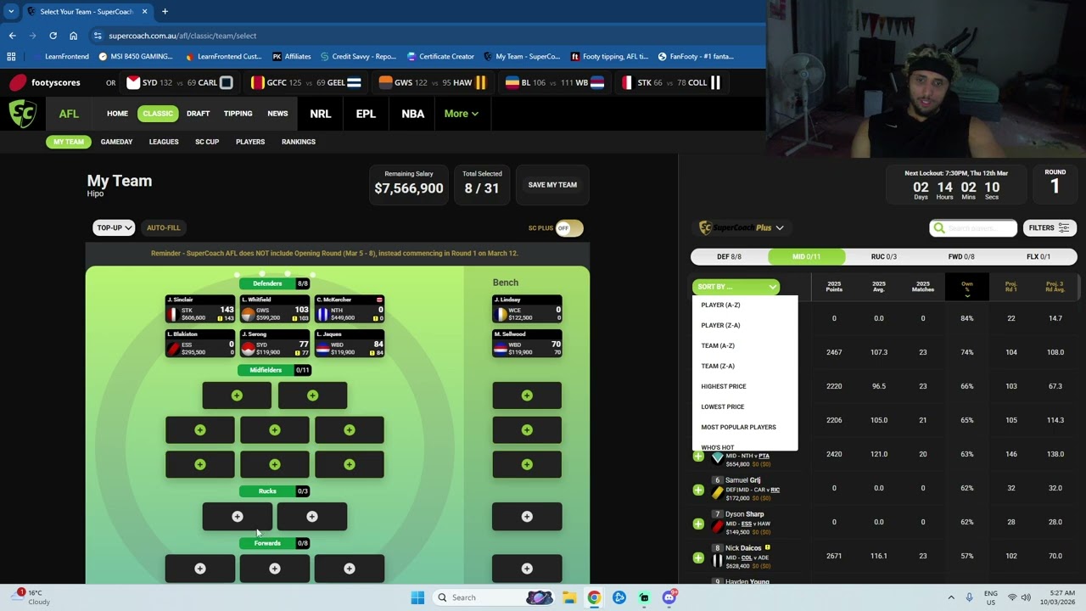Click the search magnifier icon in player search

pos(938,227)
